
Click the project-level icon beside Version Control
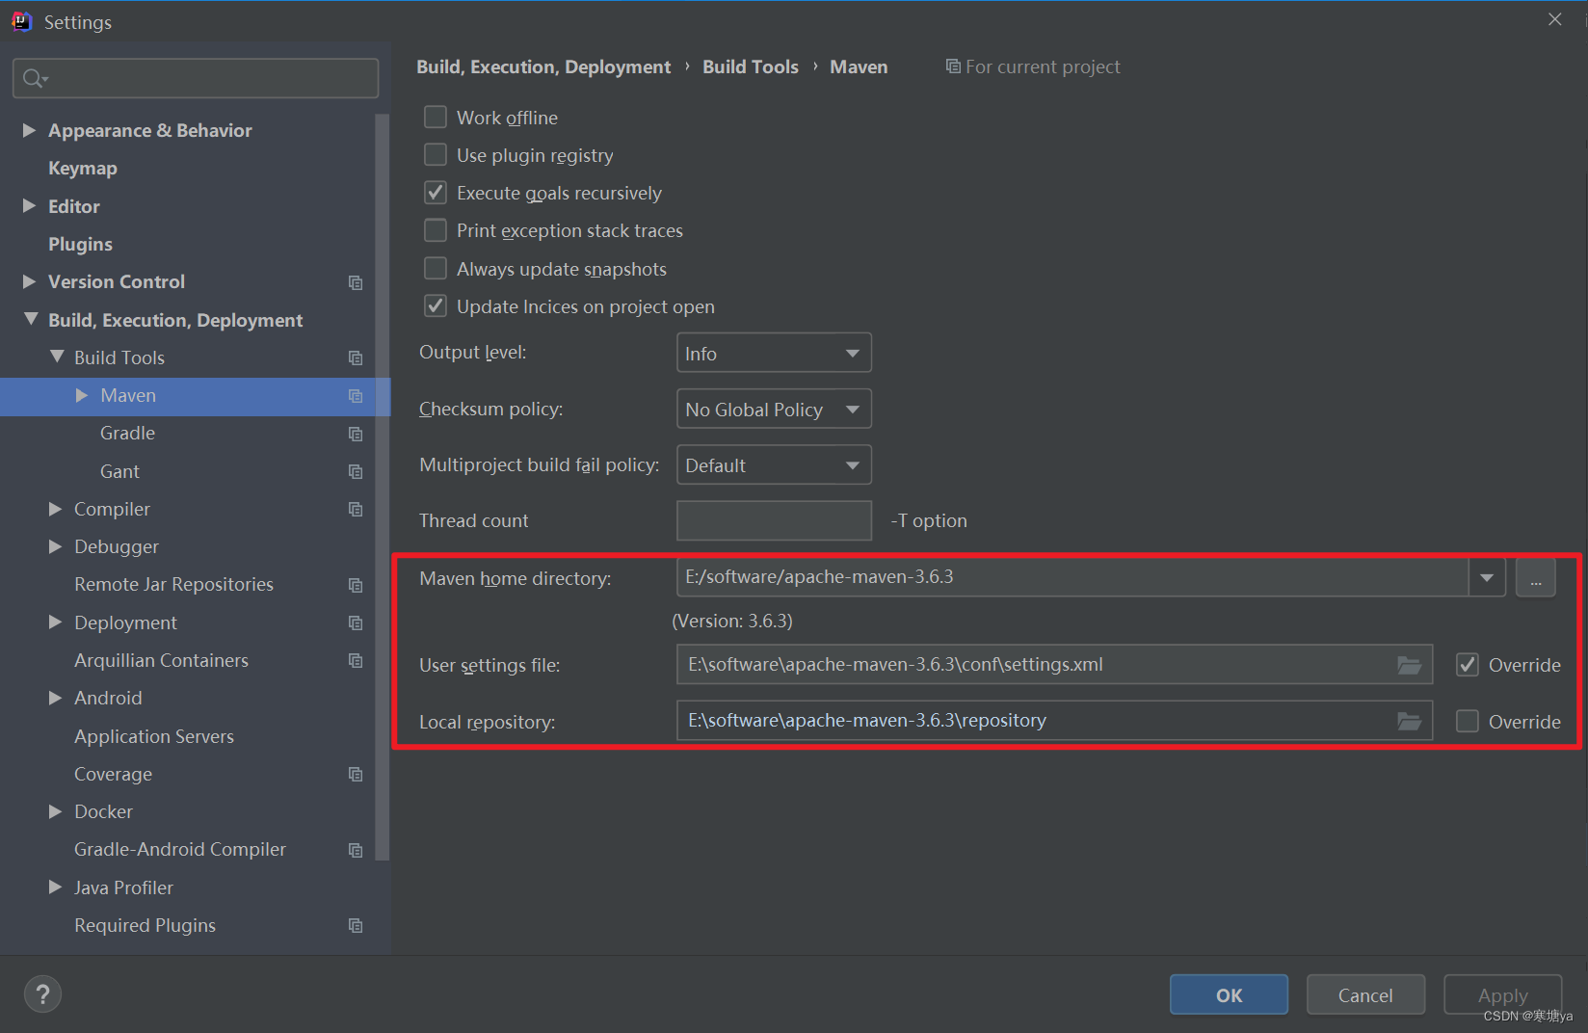(356, 282)
